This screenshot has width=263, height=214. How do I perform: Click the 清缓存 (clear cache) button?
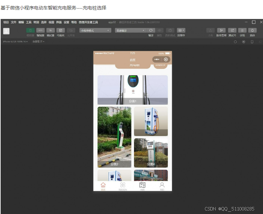pyautogui.click(x=180, y=30)
